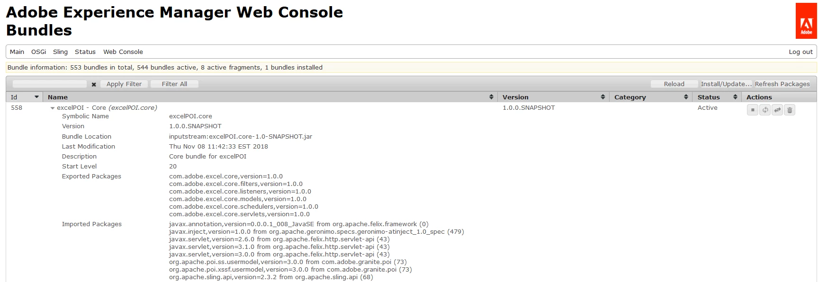Click the Bundle Location jar value
Screen dimensions: 818x282
[241, 137]
